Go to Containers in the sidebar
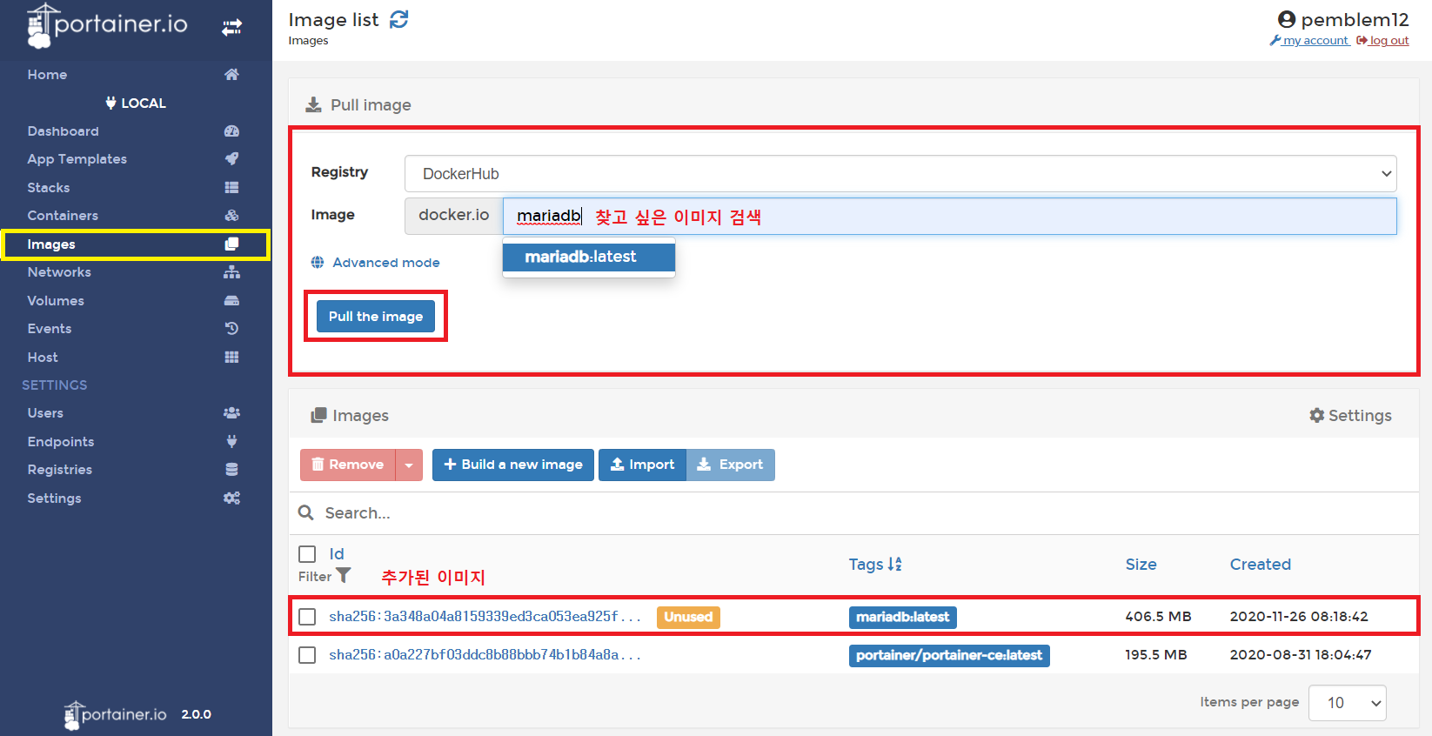 point(63,216)
